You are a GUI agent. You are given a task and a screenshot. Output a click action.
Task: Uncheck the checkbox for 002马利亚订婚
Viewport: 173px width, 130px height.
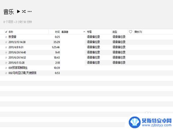[6, 73]
